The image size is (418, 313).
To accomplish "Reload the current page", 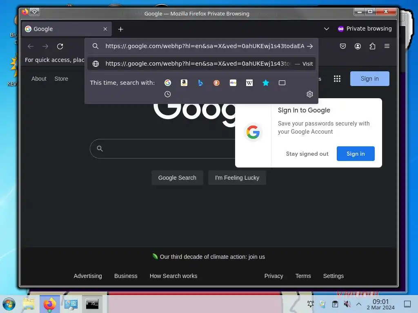I will tap(60, 46).
